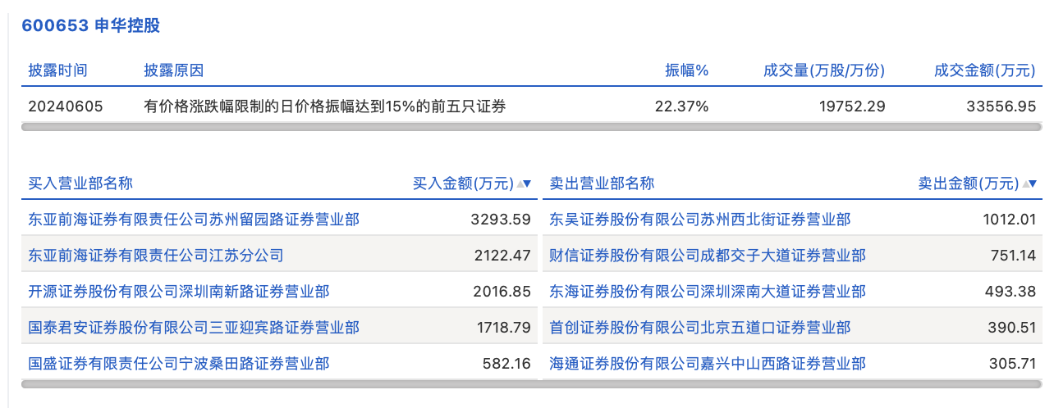Click the 买入营业部名称 column header

coord(80,184)
